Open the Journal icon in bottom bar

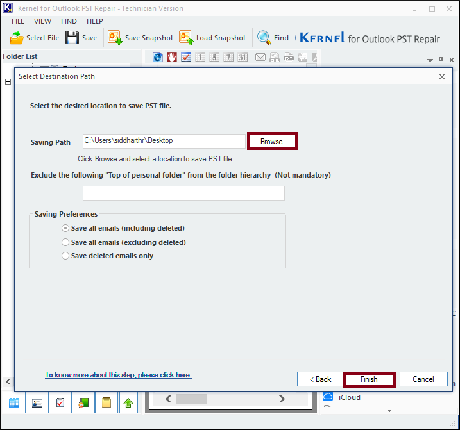(83, 402)
